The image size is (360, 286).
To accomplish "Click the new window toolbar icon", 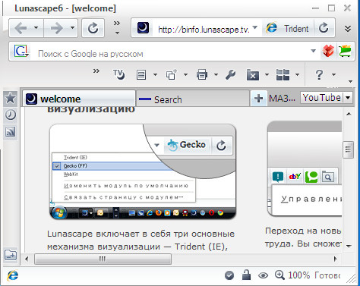I will coord(172,75).
